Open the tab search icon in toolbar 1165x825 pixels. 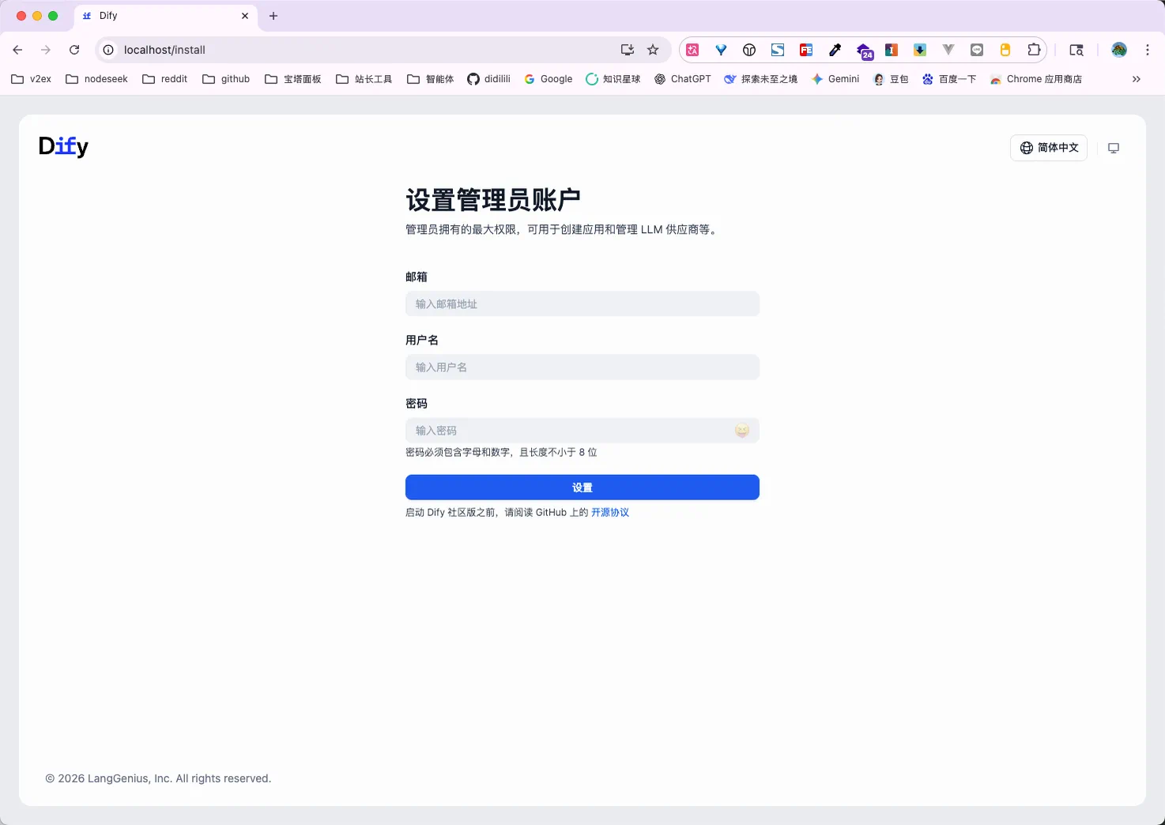1076,50
